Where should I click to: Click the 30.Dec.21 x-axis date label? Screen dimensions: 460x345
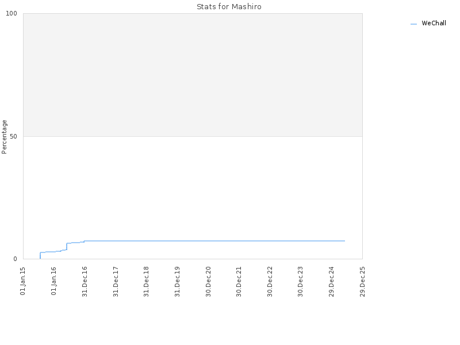click(x=239, y=281)
